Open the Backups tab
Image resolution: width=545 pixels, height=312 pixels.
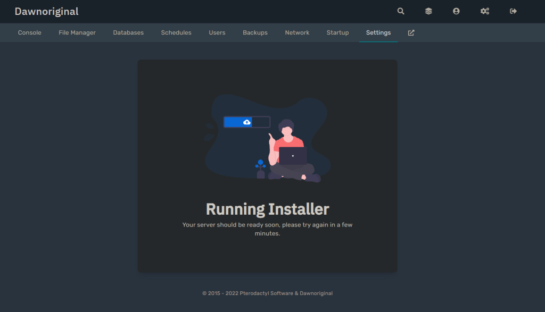pyautogui.click(x=255, y=32)
